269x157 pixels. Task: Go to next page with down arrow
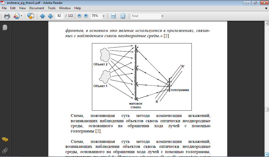tap(50, 16)
